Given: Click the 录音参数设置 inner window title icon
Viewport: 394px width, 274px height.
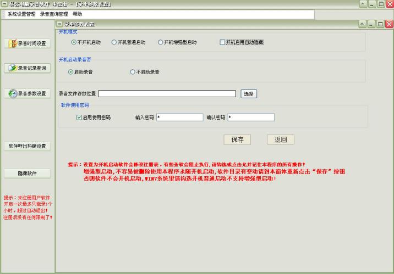Looking at the screenshot, I should tap(59, 24).
